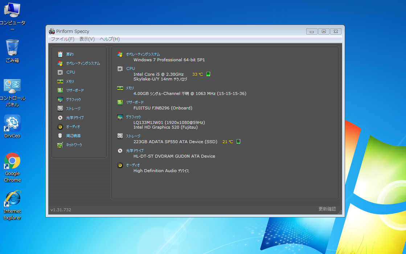This screenshot has width=406, height=254.
Task: Click the Intel HD Graphics 520 (Fujitsu) text
Action: point(165,127)
